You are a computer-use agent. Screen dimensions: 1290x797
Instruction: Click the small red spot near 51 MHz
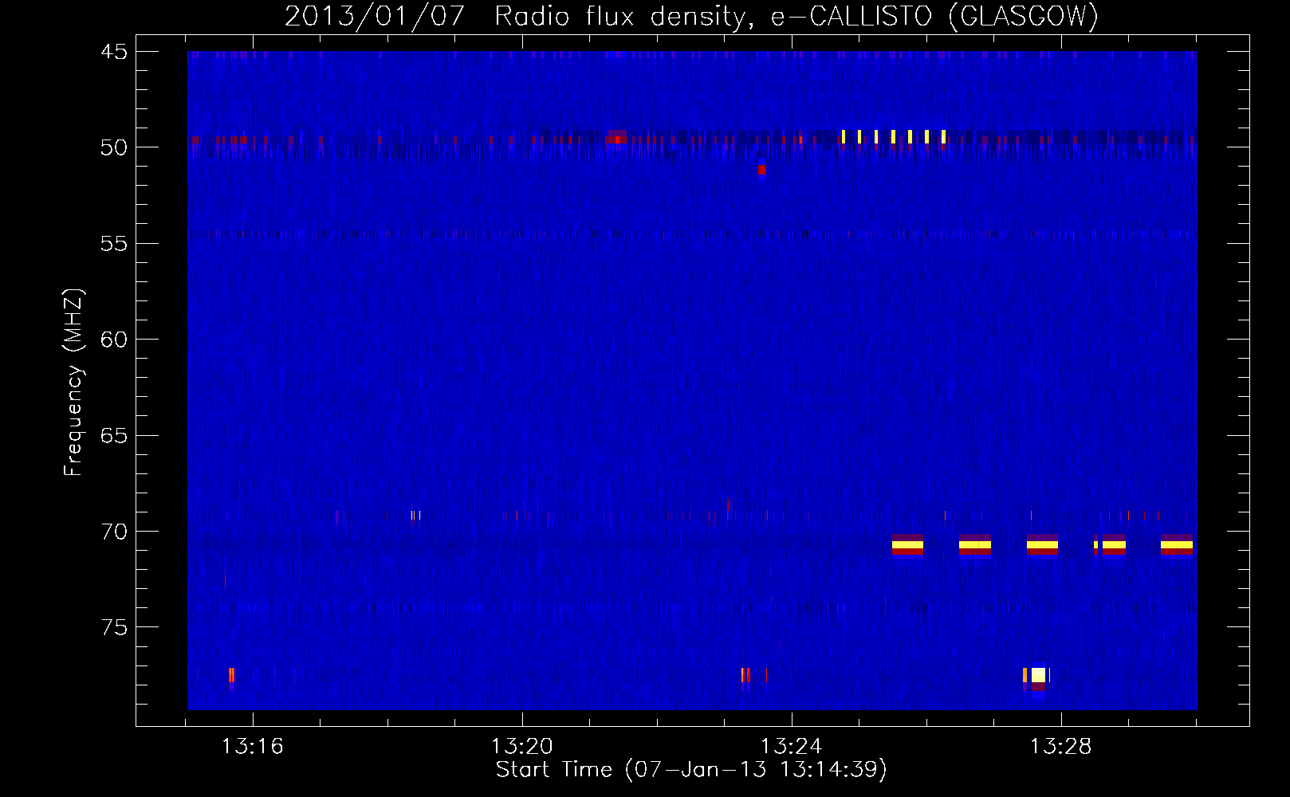[761, 170]
